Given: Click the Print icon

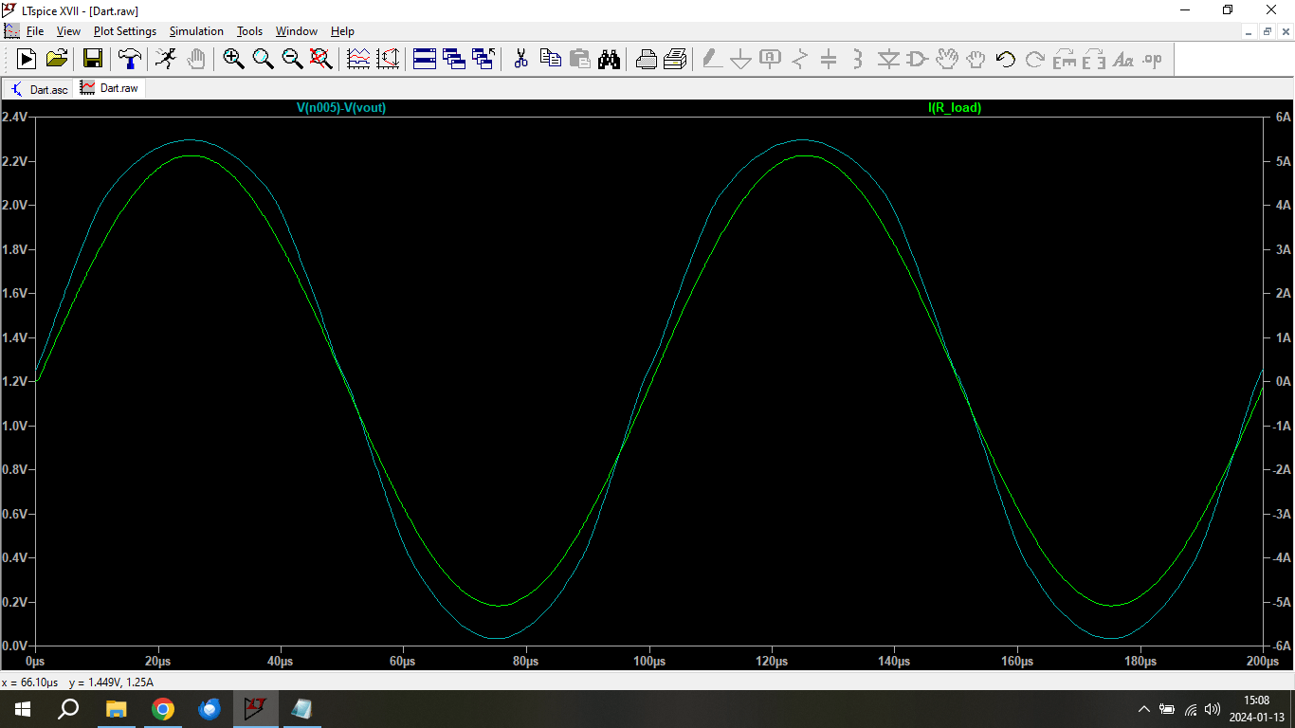Looking at the screenshot, I should [675, 59].
